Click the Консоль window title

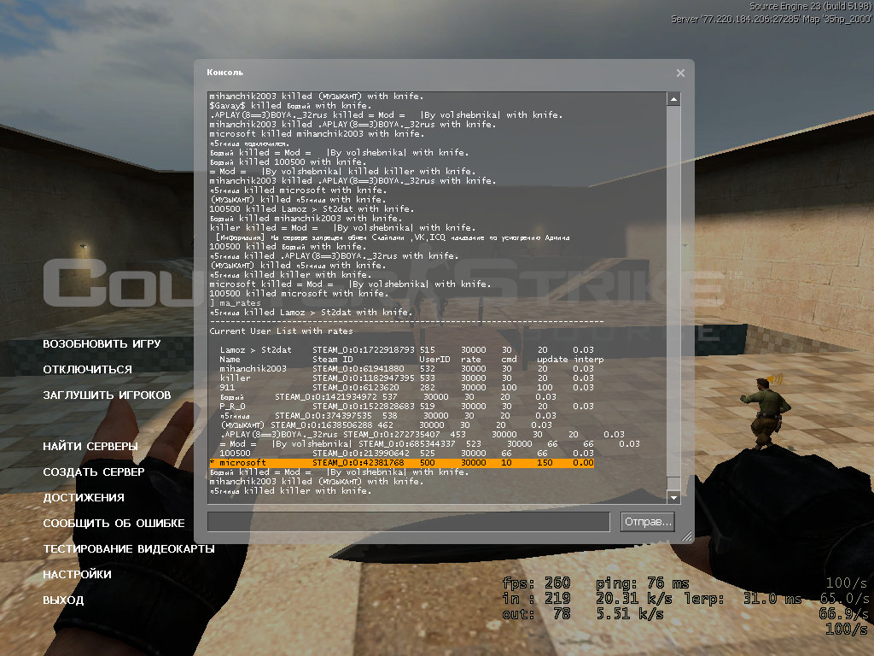[x=224, y=73]
